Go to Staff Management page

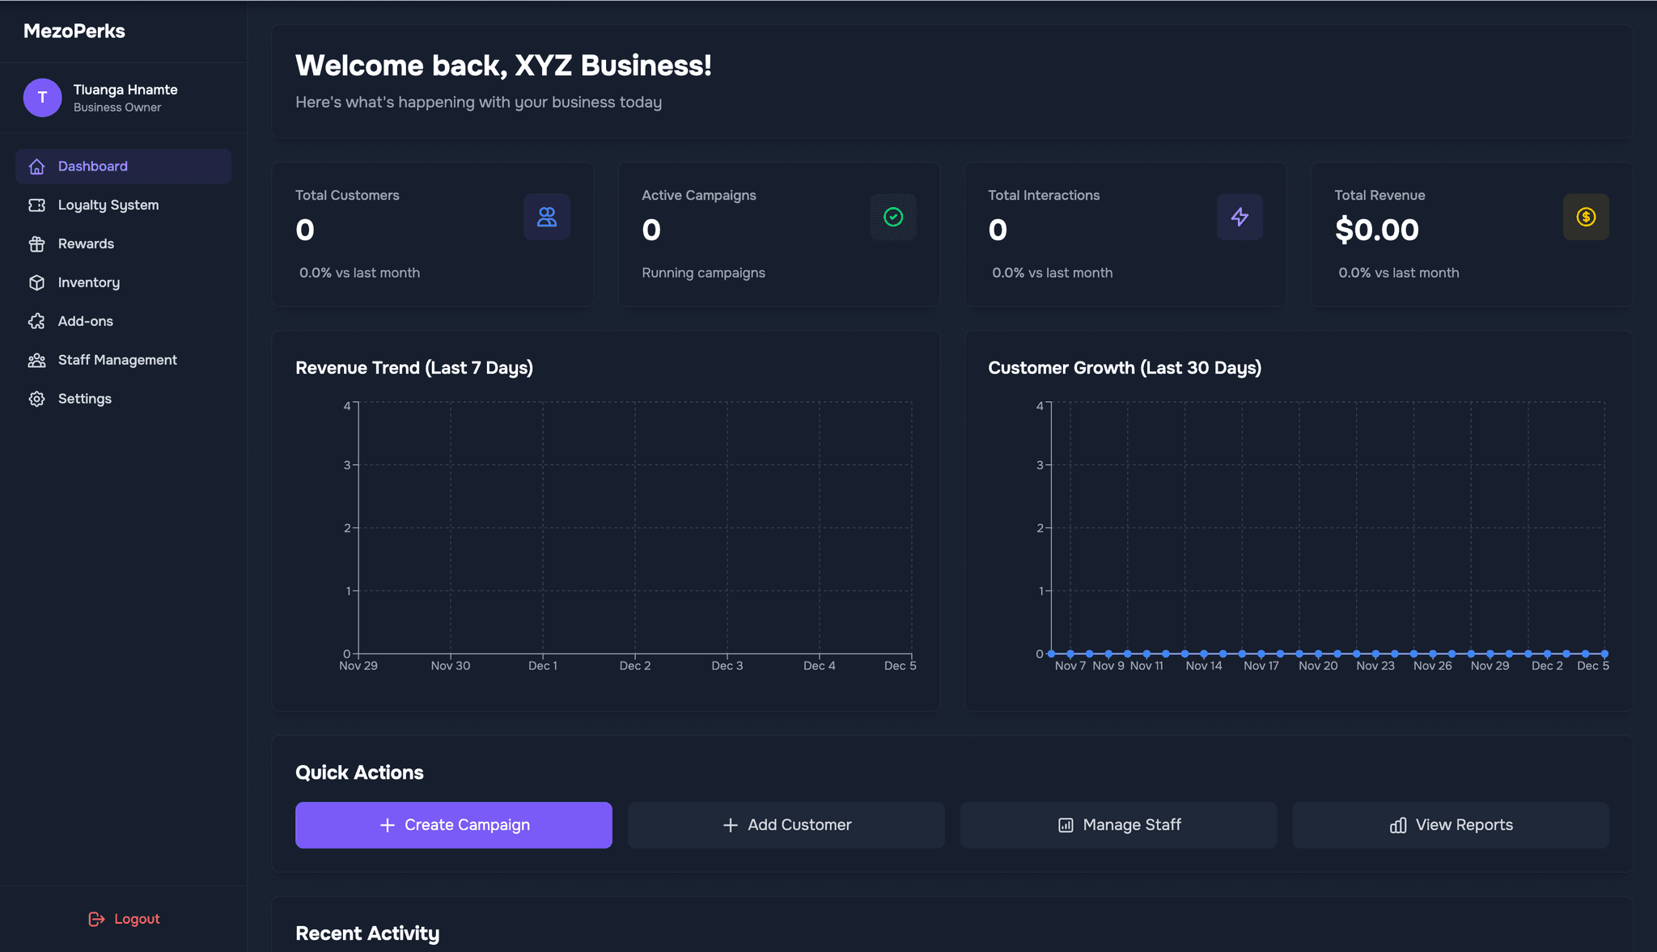(x=117, y=361)
